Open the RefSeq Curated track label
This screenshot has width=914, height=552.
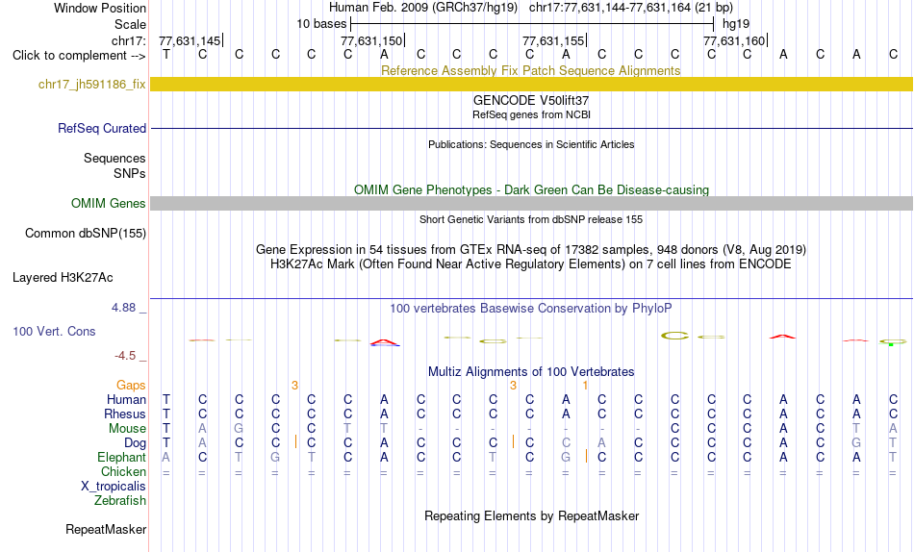click(102, 128)
